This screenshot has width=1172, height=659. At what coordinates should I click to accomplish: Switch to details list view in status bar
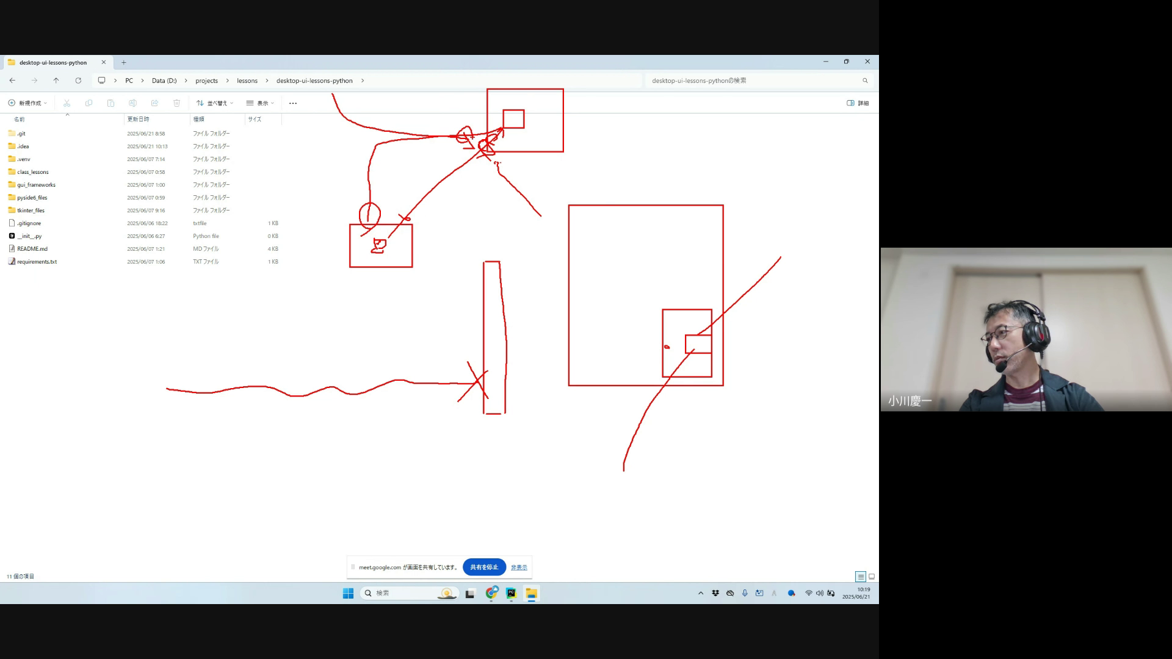[861, 577]
